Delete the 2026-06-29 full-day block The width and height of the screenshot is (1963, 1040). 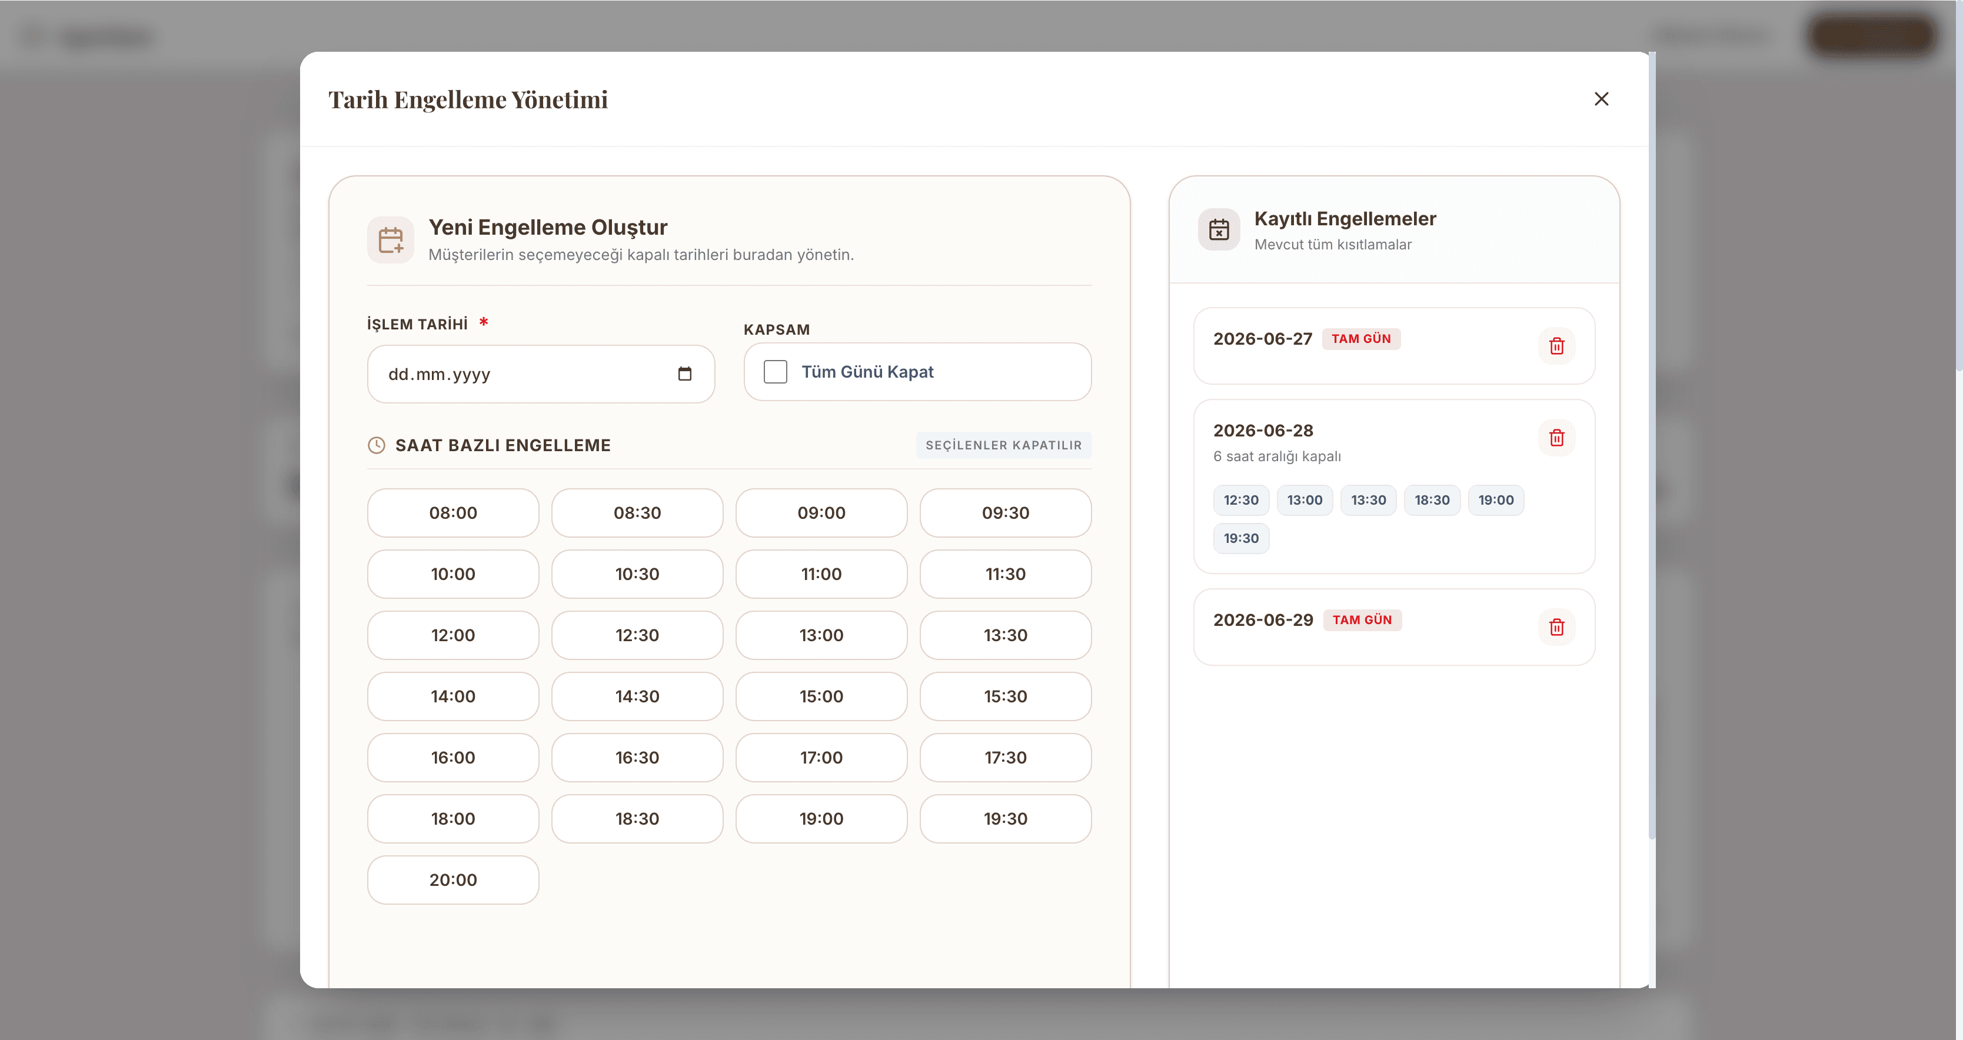[x=1556, y=627]
